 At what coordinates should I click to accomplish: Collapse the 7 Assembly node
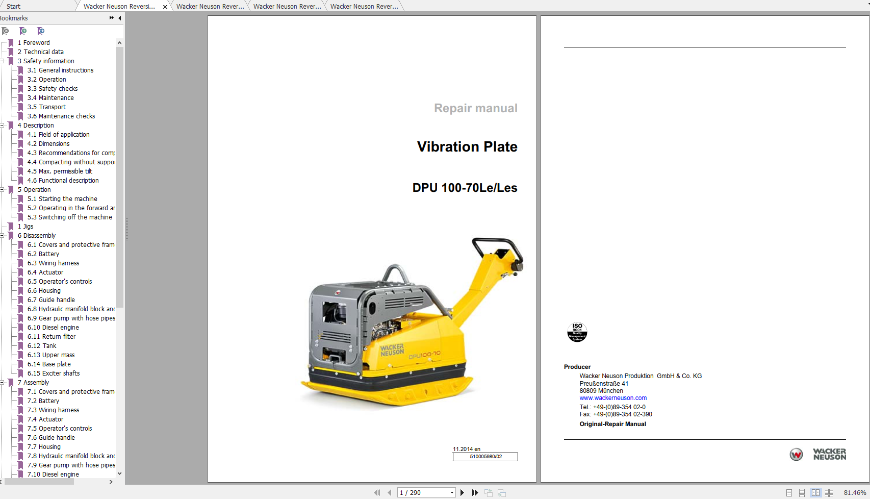tap(3, 383)
